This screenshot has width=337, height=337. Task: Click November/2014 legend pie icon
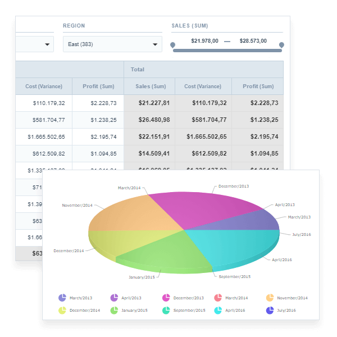click(270, 298)
